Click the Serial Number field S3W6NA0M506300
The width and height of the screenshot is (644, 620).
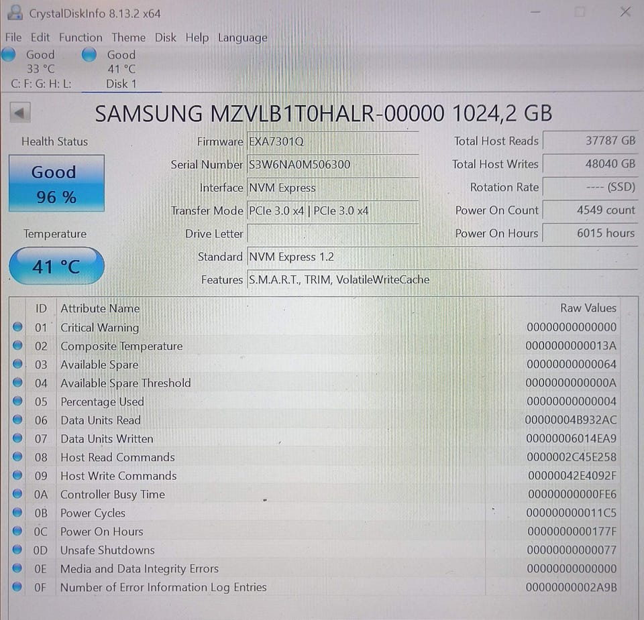[333, 164]
